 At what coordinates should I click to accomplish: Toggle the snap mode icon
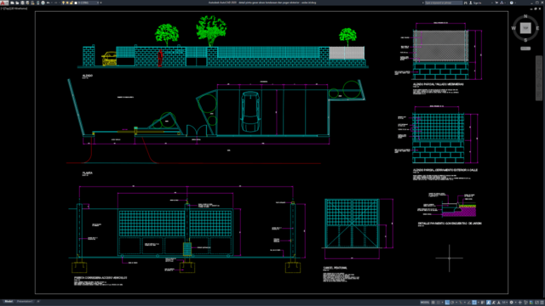pyautogui.click(x=439, y=303)
